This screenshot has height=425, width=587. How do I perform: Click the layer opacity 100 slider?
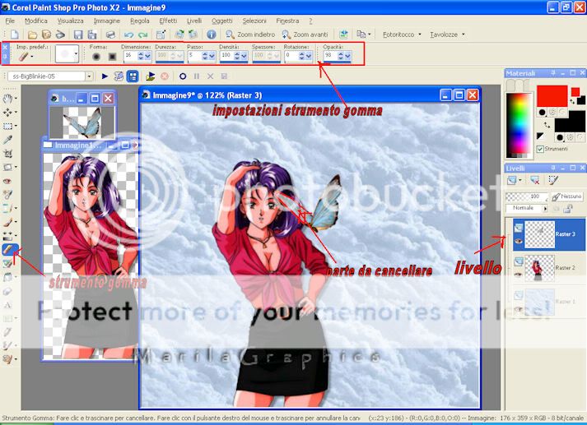(526, 196)
